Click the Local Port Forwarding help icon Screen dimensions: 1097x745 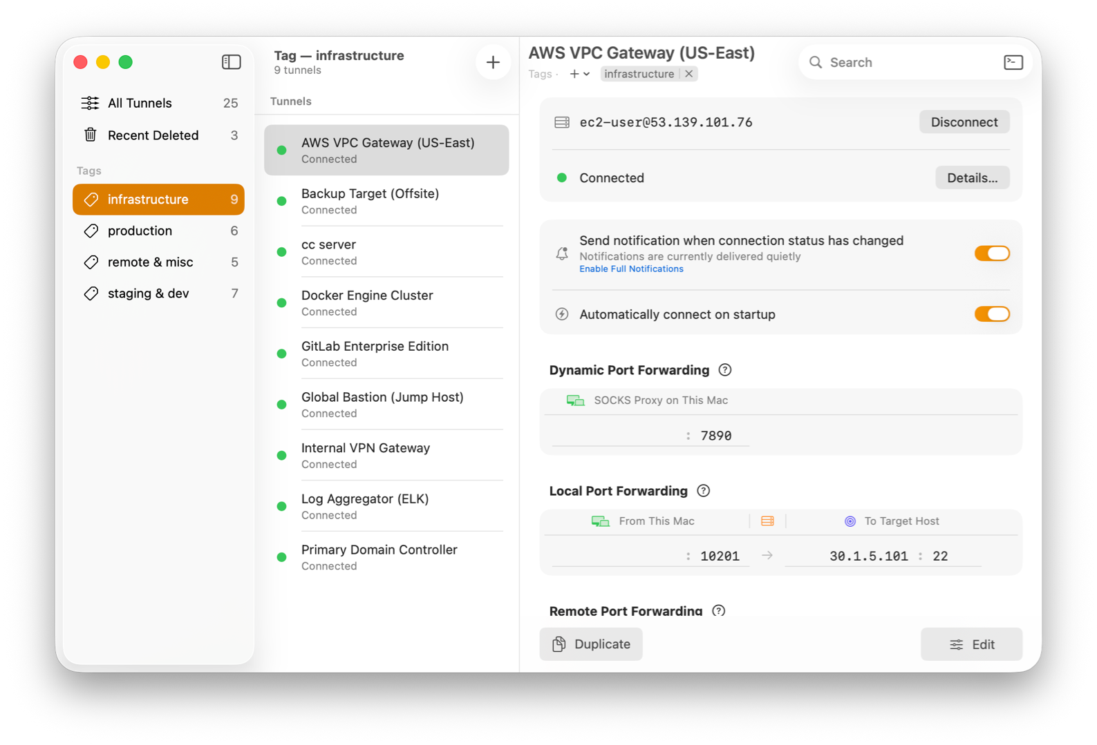(703, 491)
